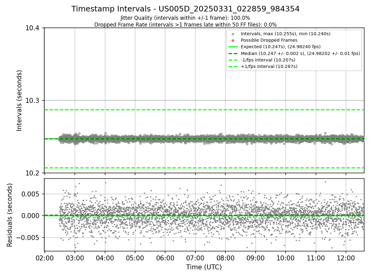Screen dimensions: 371x278
Task: Click the dark green dashed line sample for the Median entry
Action: 233,53
